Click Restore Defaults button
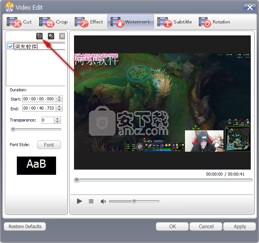The image size is (259, 243). tap(25, 226)
